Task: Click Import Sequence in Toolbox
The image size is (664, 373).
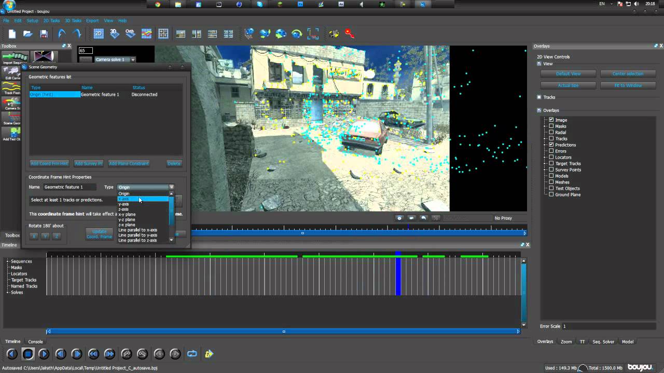Action: [15, 58]
